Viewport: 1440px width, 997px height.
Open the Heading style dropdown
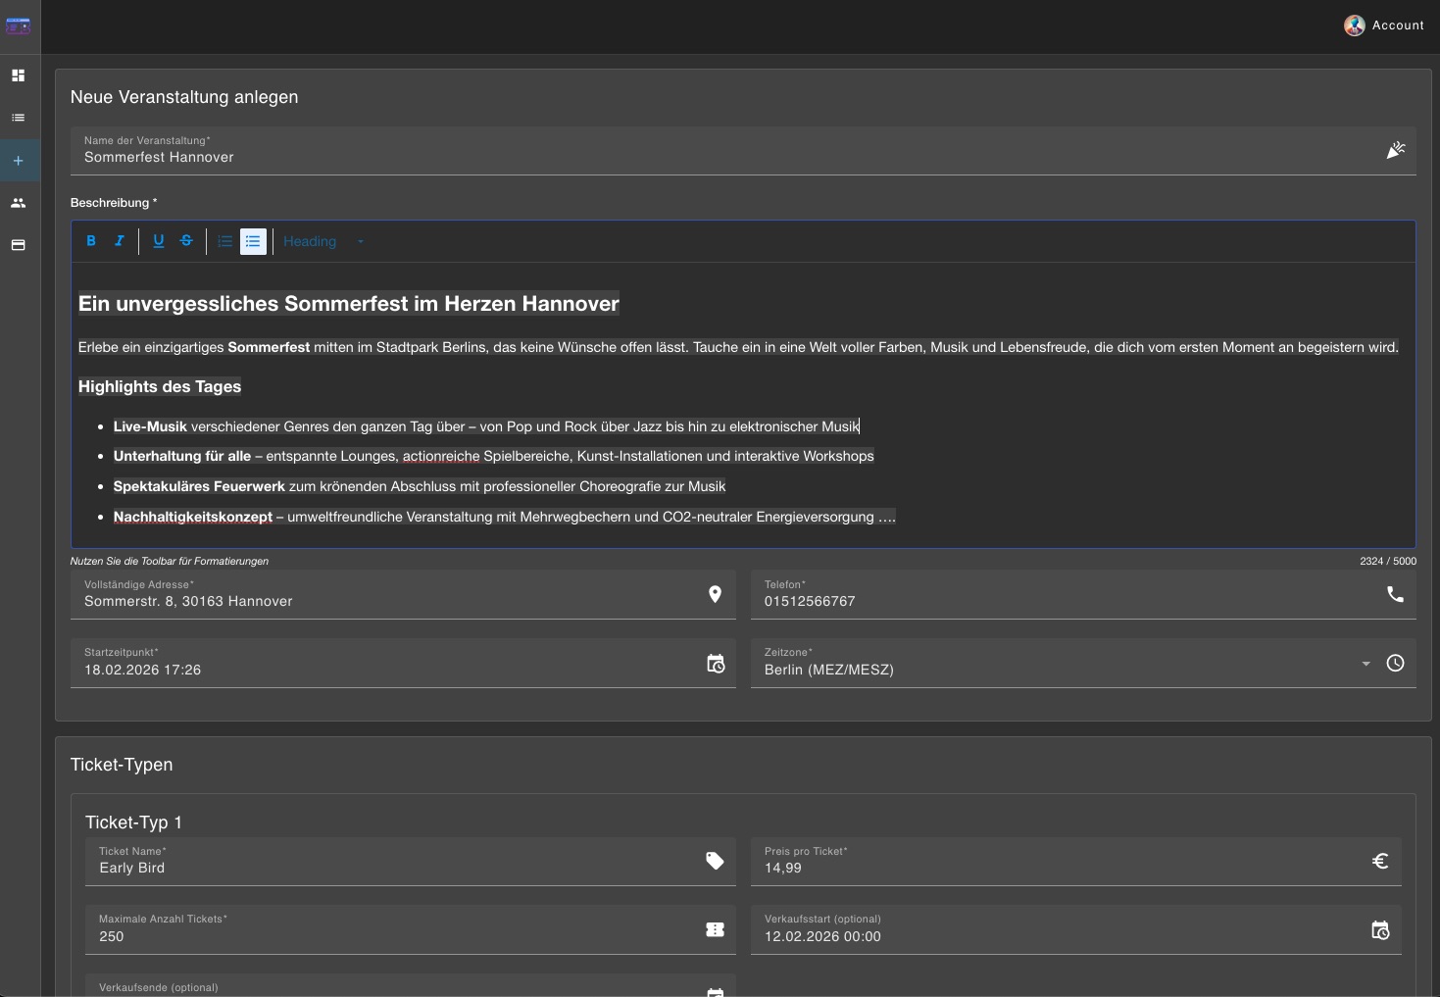(323, 241)
